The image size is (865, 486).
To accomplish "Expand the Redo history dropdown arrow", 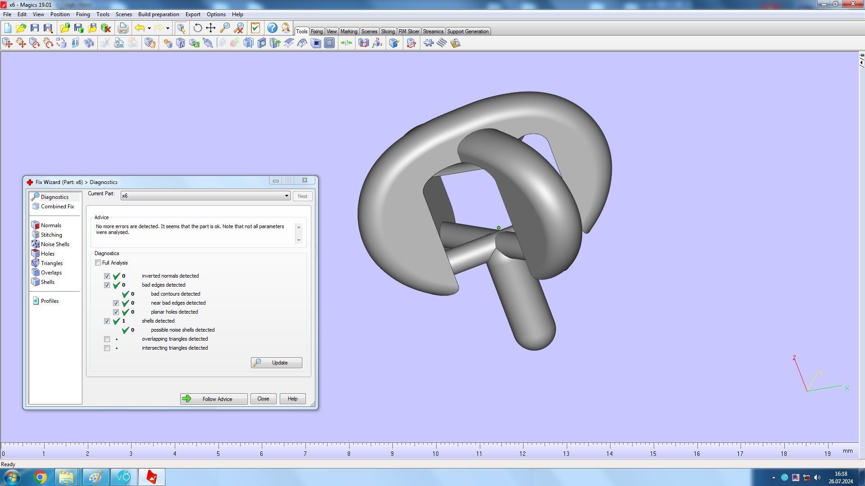I will pos(168,28).
